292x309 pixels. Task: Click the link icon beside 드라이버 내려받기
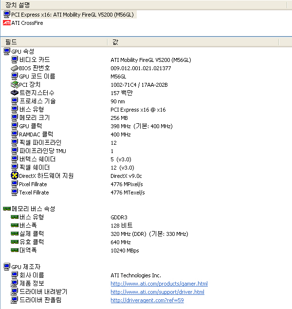coord(15,291)
